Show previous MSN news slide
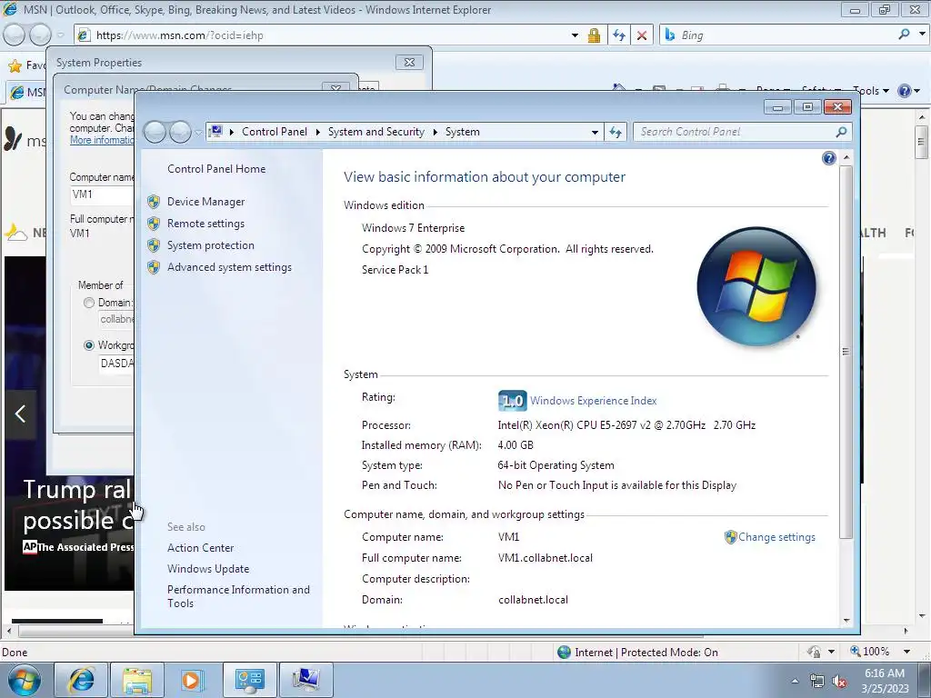Image resolution: width=931 pixels, height=698 pixels. point(20,414)
